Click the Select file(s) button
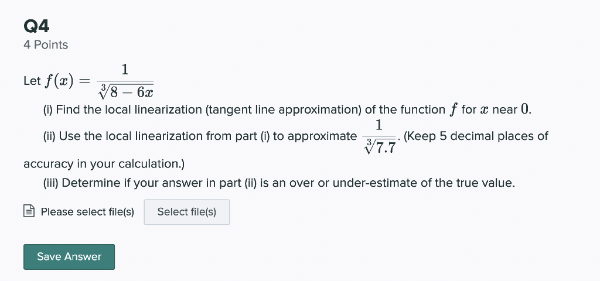Viewport: 600px width, 281px height. click(186, 212)
